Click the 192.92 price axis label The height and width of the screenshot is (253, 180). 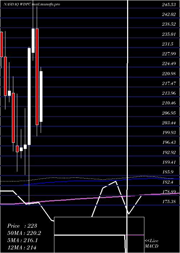coord(169,152)
